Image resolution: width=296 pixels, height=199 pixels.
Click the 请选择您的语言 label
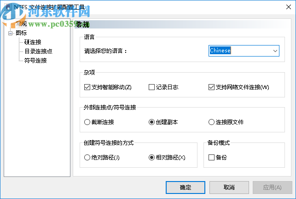point(105,51)
